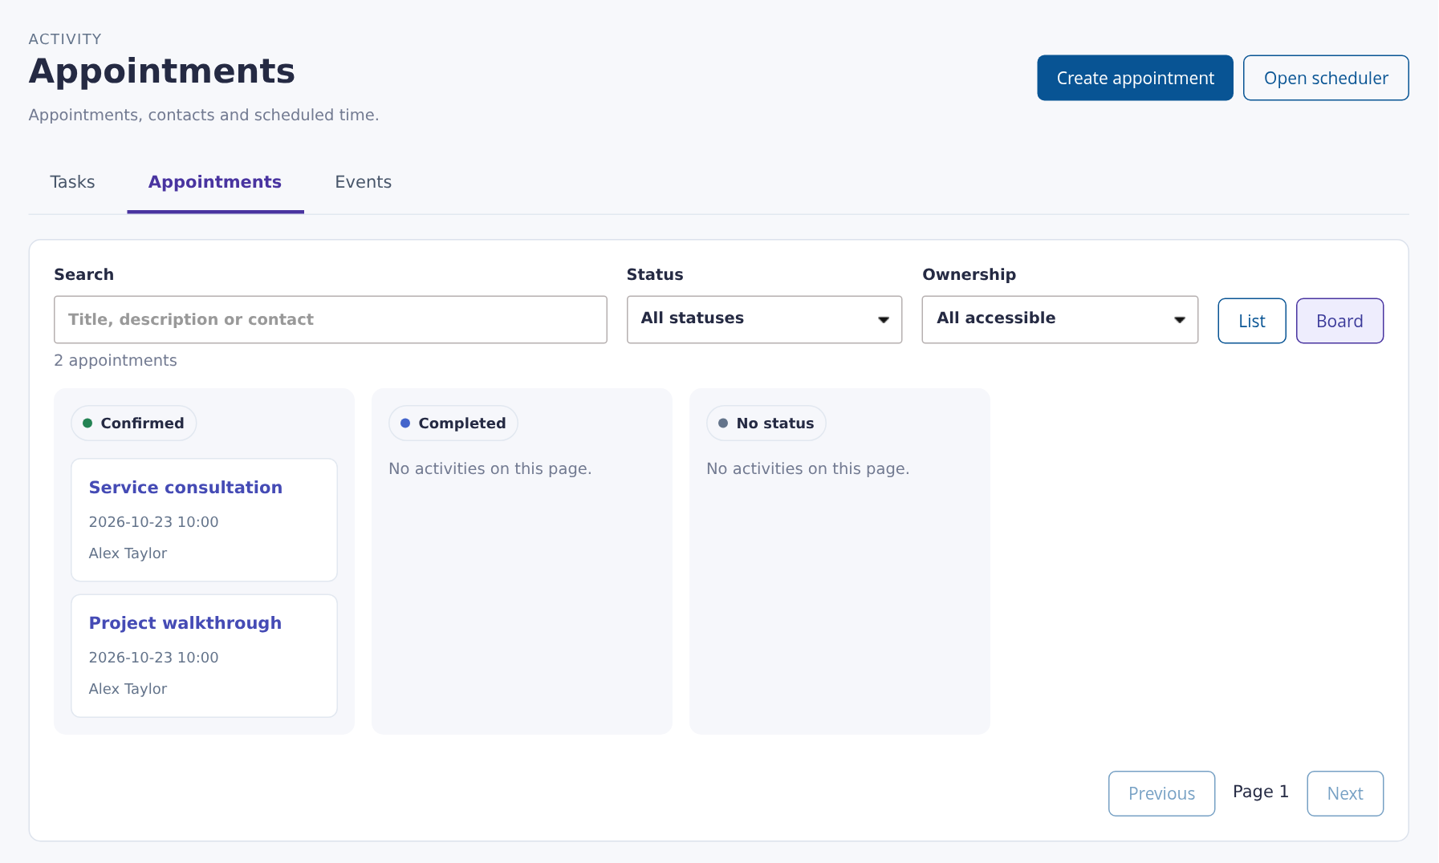Select the Appointments tab
Screen dimensions: 1439x863
215,182
